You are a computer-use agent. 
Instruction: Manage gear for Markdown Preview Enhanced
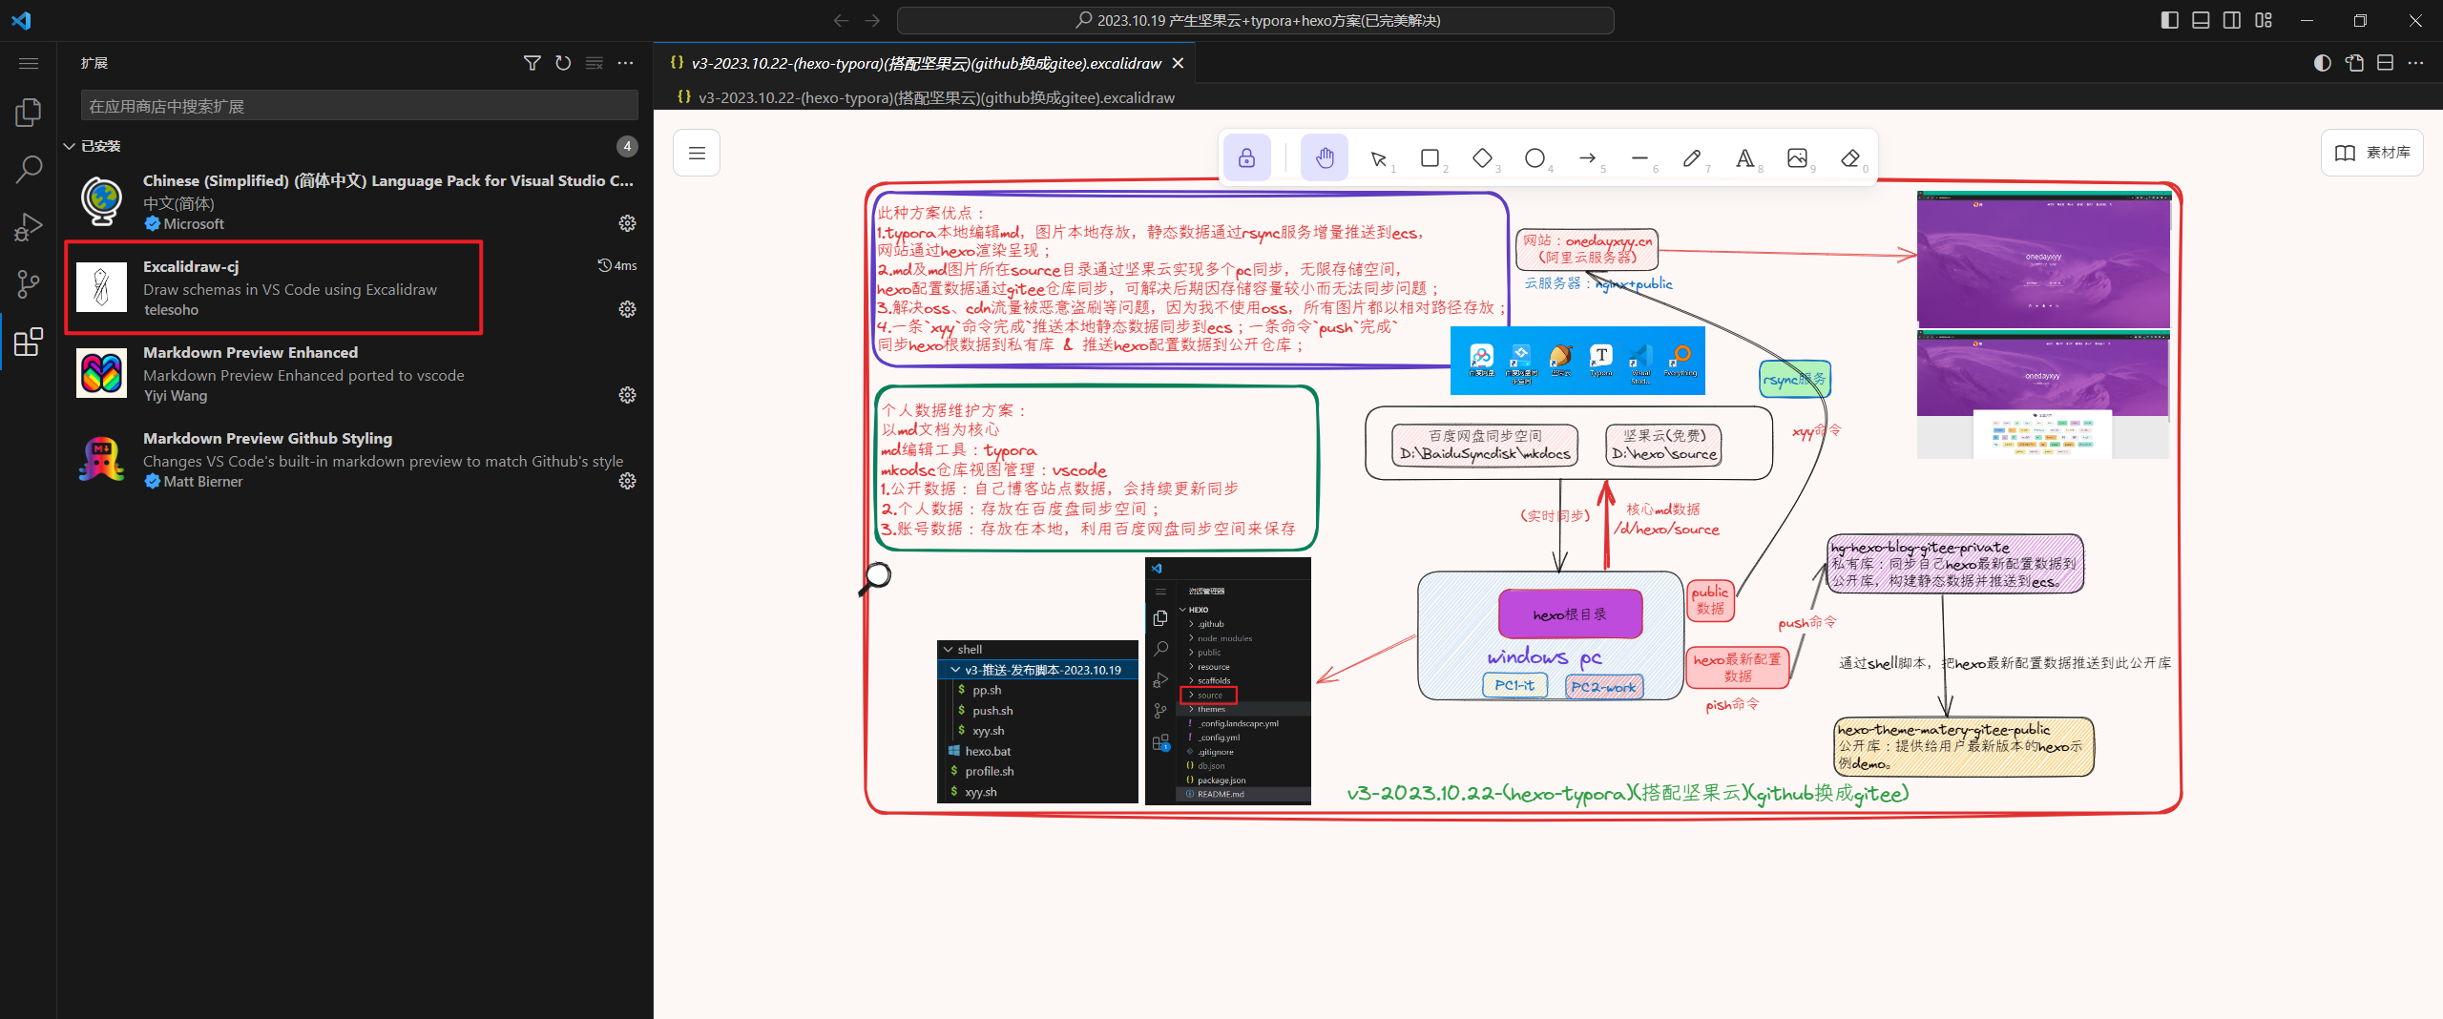pos(627,395)
